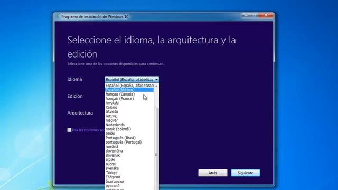Pick română from the list
Viewport: 338px width, 190px height.
pyautogui.click(x=129, y=147)
